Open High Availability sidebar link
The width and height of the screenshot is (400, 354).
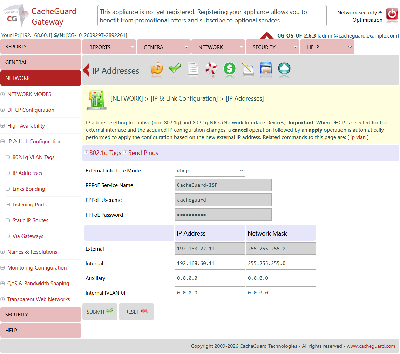(26, 126)
